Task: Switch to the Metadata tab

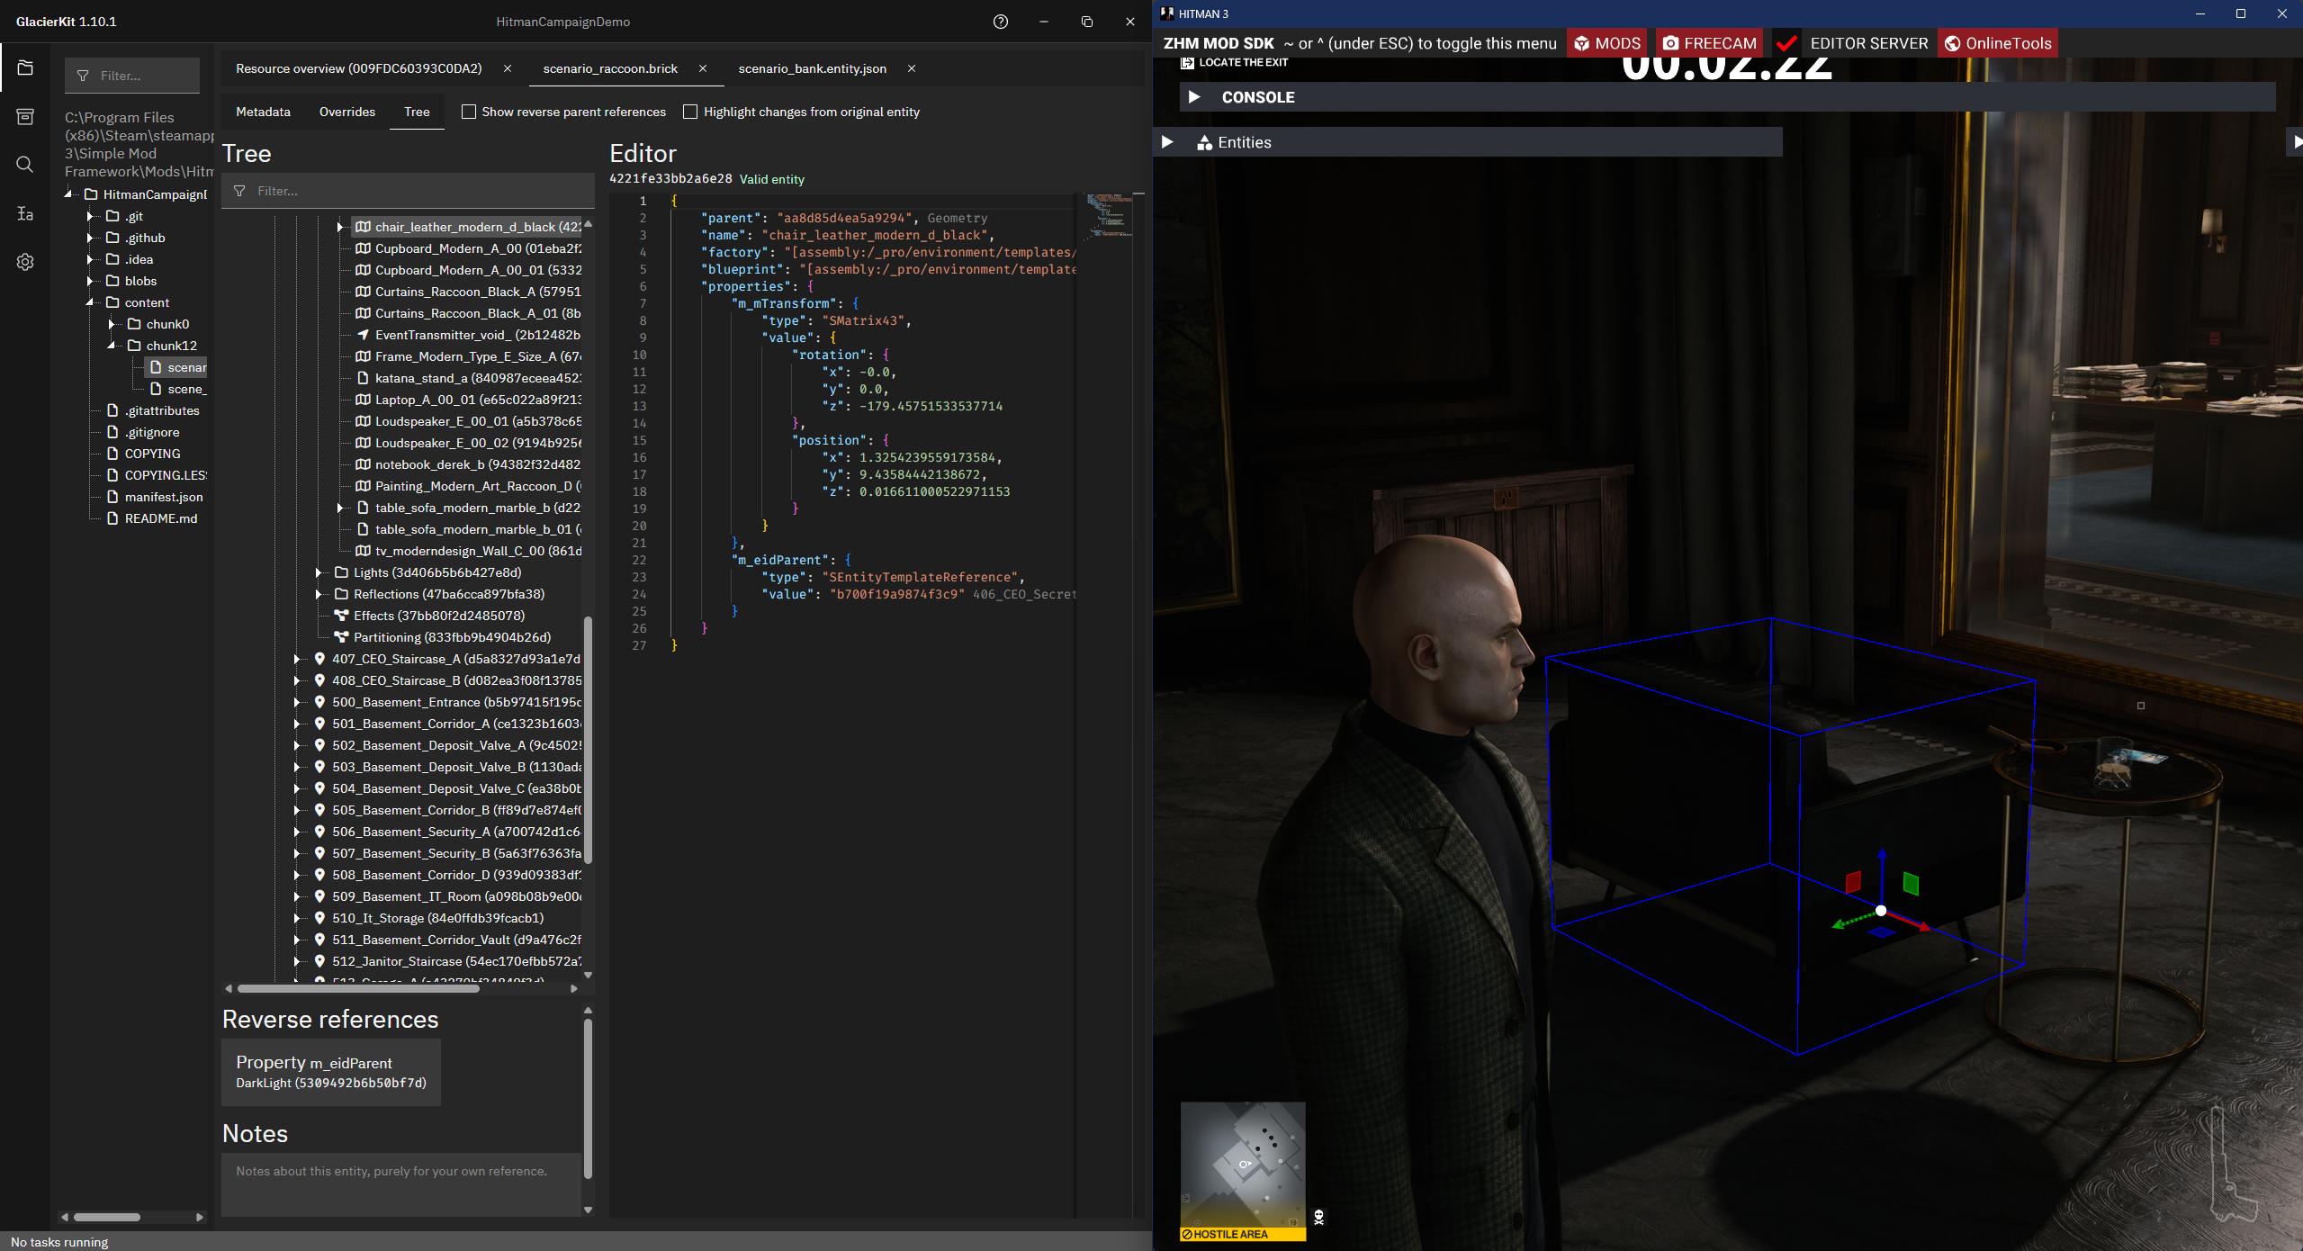Action: [263, 112]
